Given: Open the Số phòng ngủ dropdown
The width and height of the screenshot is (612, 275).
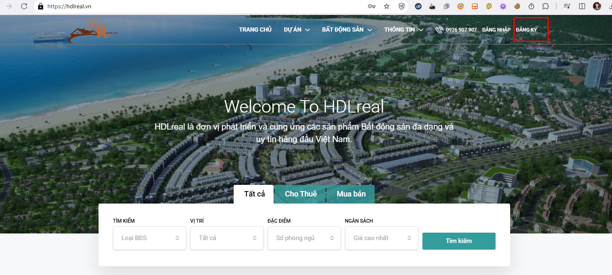Looking at the screenshot, I should [x=304, y=238].
